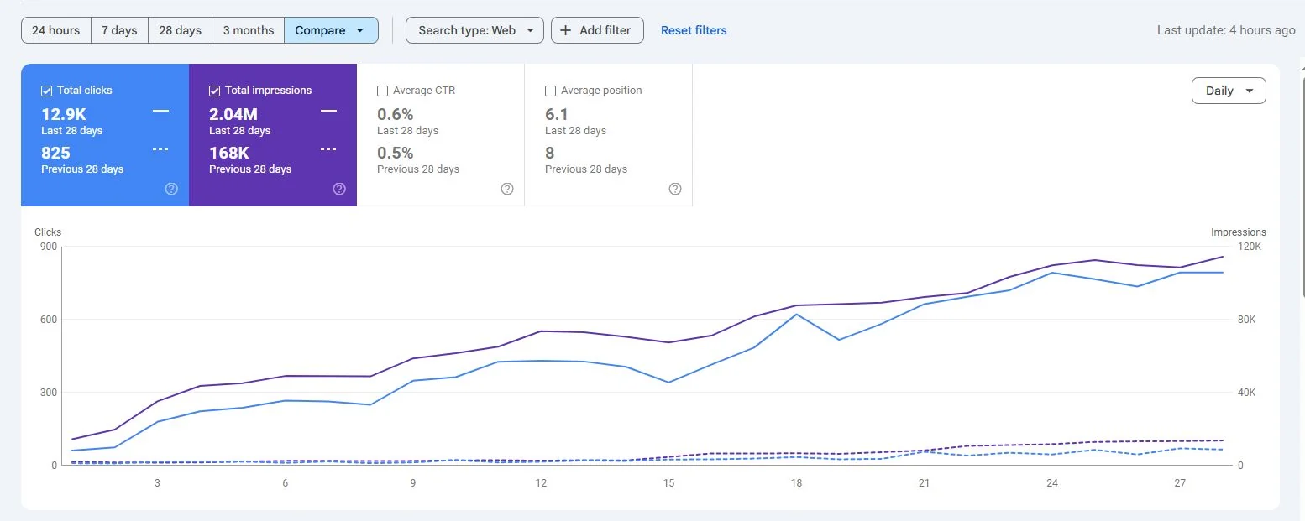Click the 12.9K total clicks value
1305x521 pixels.
(x=64, y=115)
